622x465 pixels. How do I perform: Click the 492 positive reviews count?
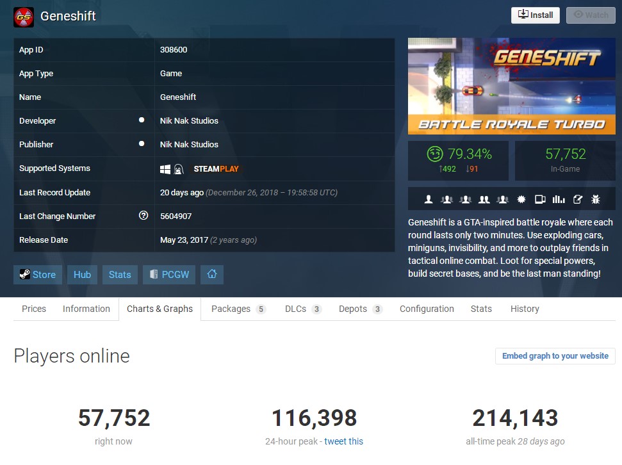pos(447,169)
